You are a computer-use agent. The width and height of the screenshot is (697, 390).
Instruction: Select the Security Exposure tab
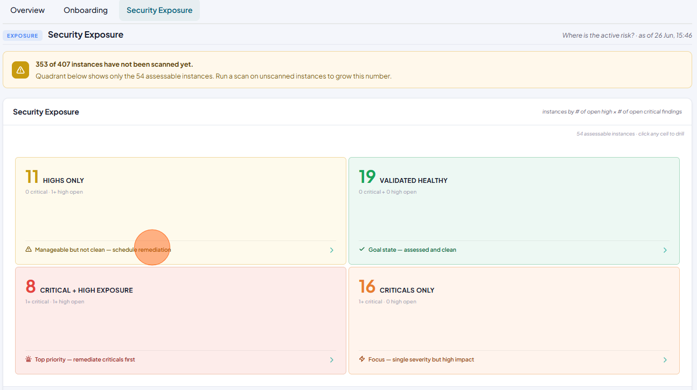[x=159, y=10]
